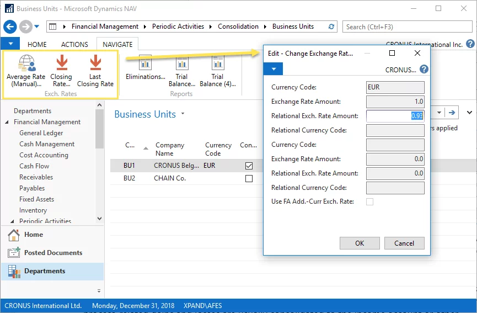Click the Average Rate (Manual) icon
Viewport: 477px width, 313px height.
[26, 63]
